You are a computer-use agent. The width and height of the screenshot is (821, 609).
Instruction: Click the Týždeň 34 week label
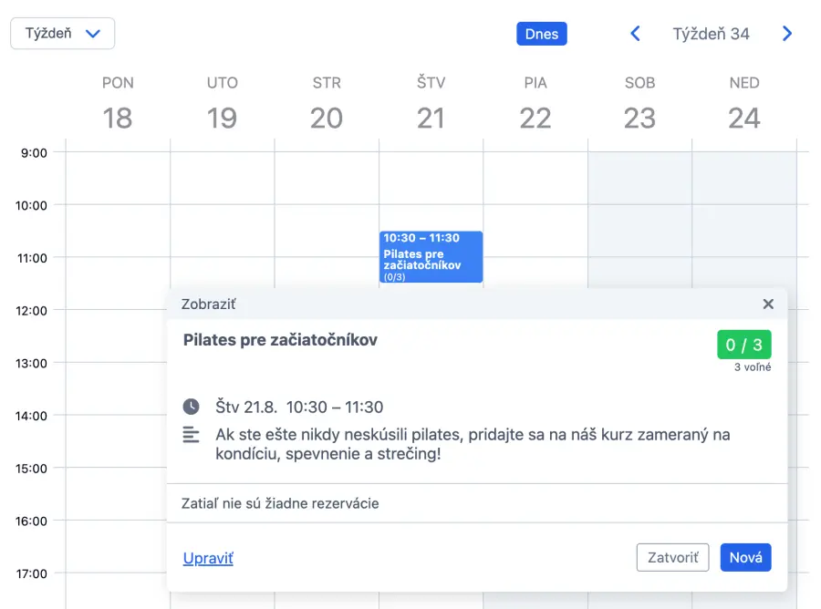[x=711, y=34]
